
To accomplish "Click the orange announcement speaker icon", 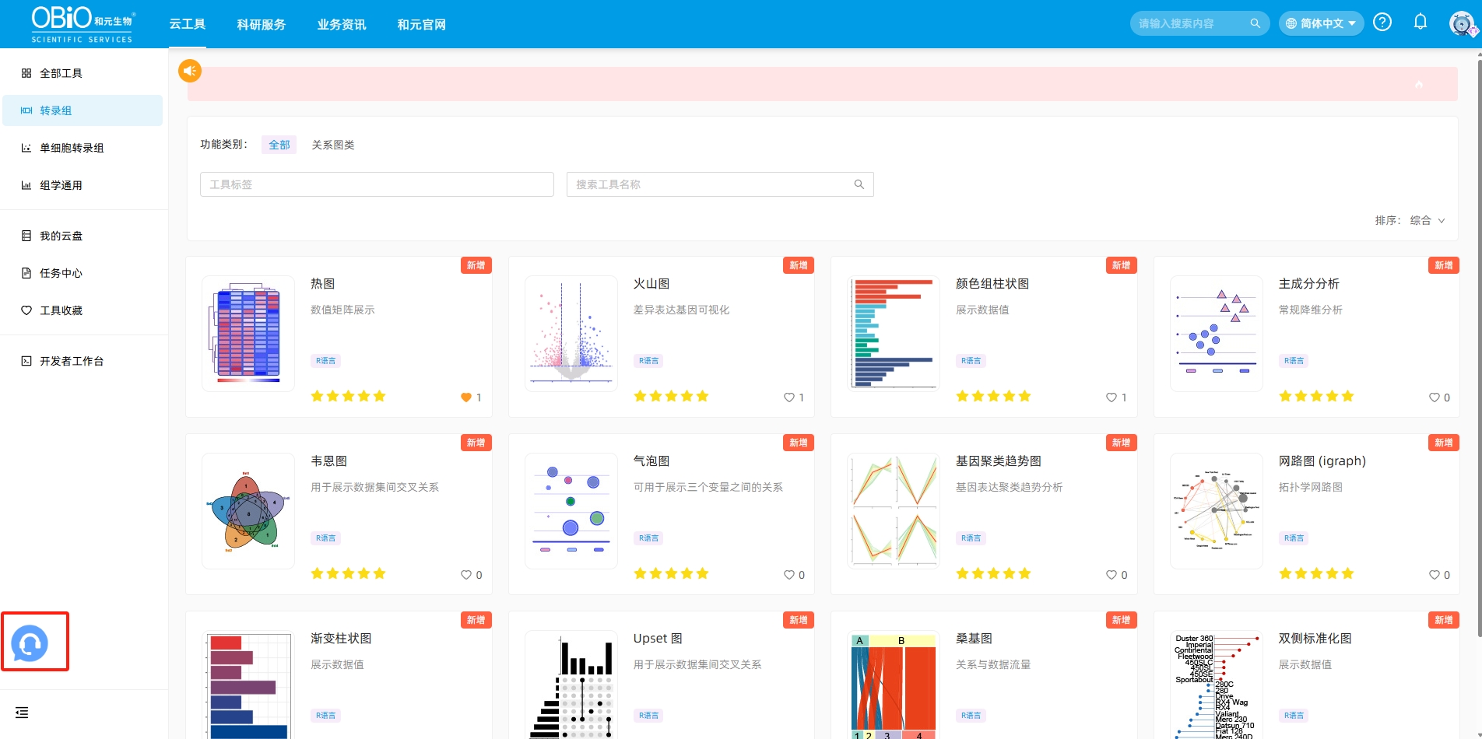I will [x=190, y=71].
